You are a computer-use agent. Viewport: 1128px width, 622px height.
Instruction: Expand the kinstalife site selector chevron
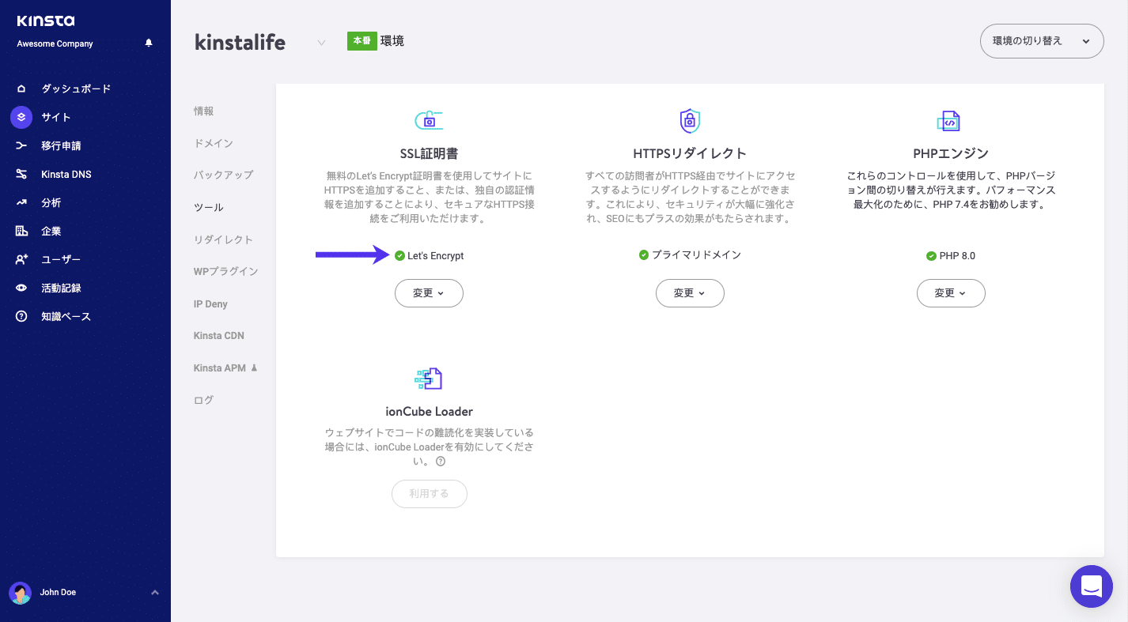[x=321, y=43]
